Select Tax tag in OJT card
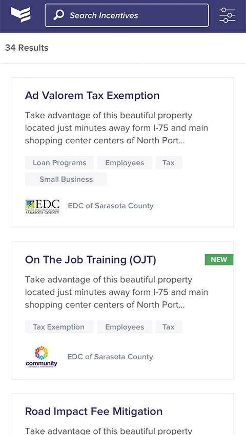 click(169, 327)
